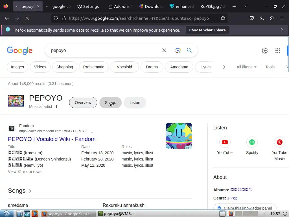
Task: Click the Fandom site favicon
Action: click(x=12, y=128)
